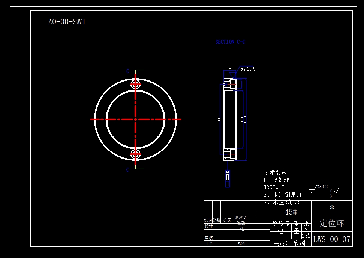Select section marker C above the ring

(x=128, y=71)
